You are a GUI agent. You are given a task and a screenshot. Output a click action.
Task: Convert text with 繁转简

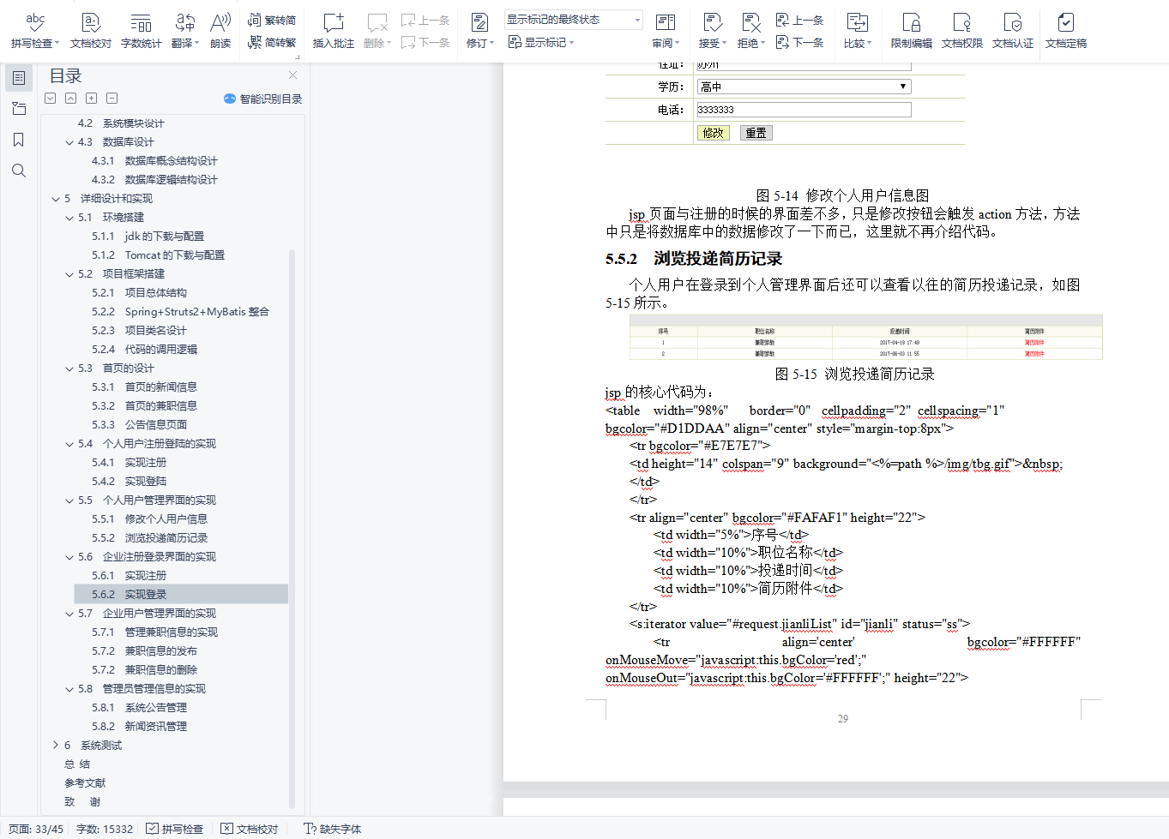pyautogui.click(x=272, y=20)
